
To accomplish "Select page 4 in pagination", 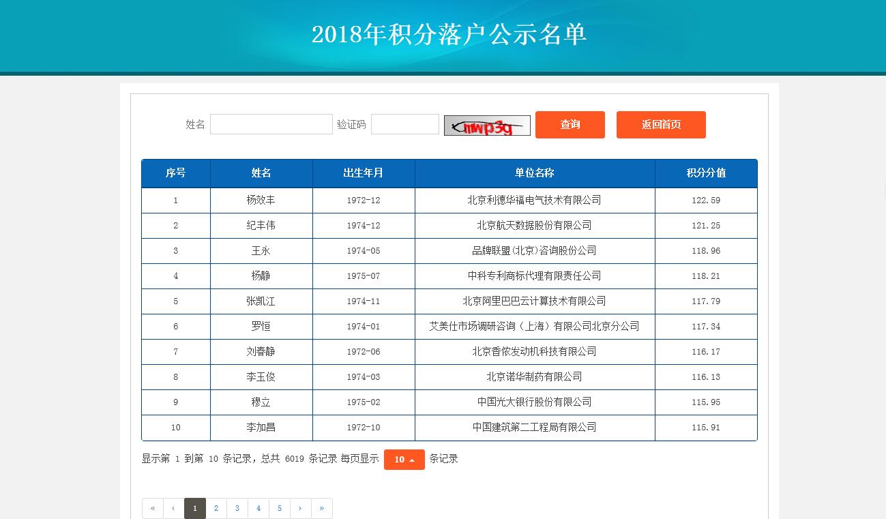I will 258,508.
